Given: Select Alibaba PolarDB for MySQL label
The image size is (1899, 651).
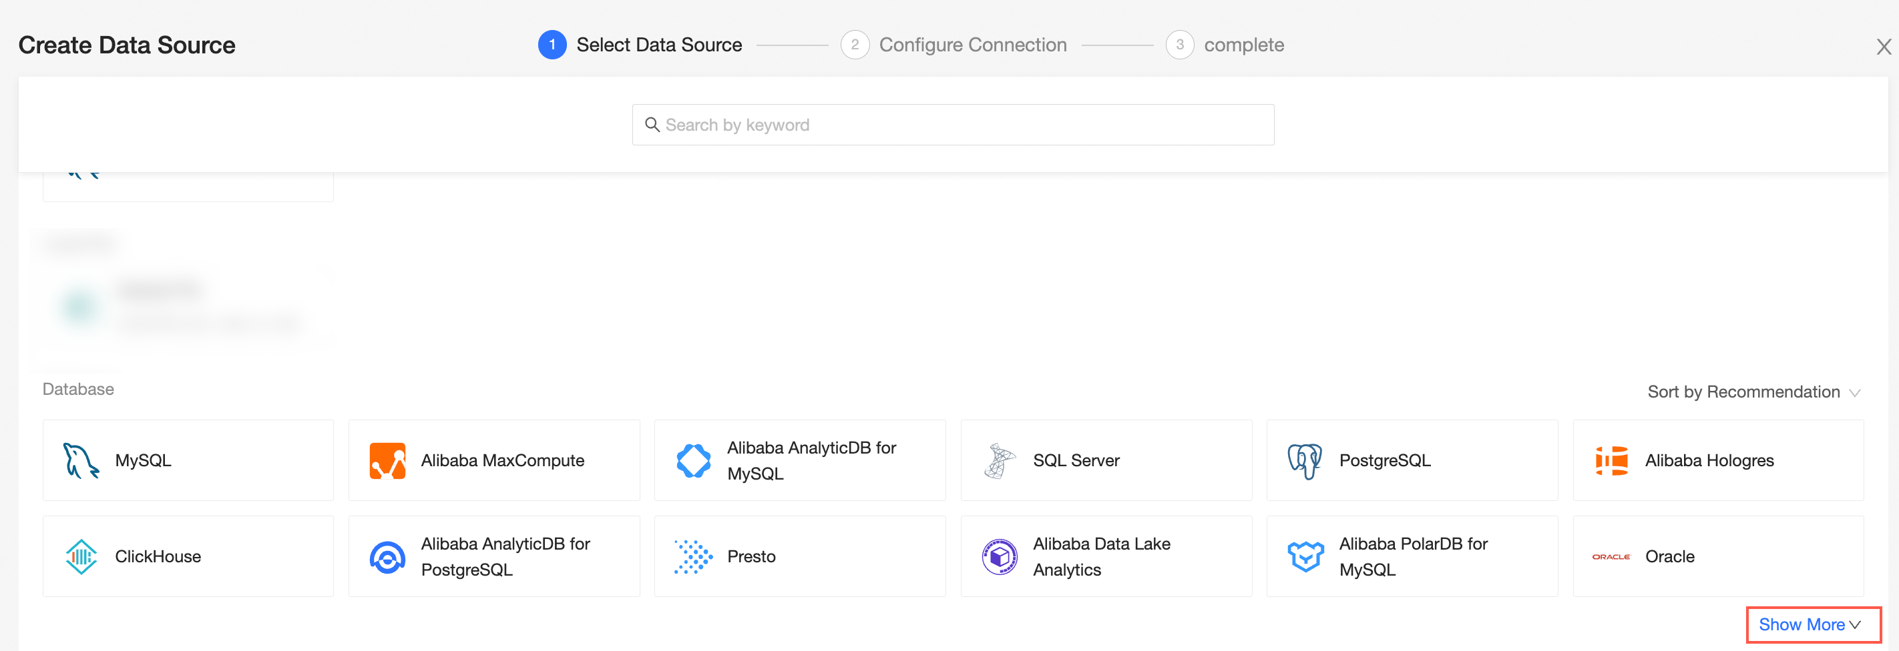Looking at the screenshot, I should [x=1413, y=556].
